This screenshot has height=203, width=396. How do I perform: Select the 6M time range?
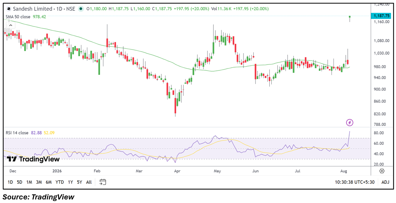(49, 182)
